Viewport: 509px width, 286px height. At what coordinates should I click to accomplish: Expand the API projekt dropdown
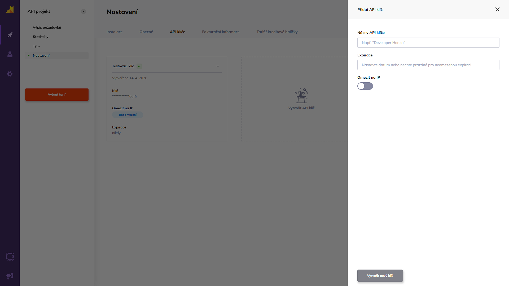coord(84,11)
